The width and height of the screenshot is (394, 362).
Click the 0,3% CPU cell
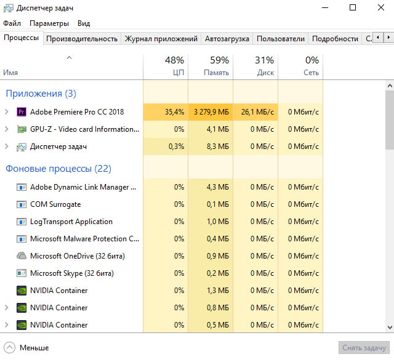click(166, 147)
